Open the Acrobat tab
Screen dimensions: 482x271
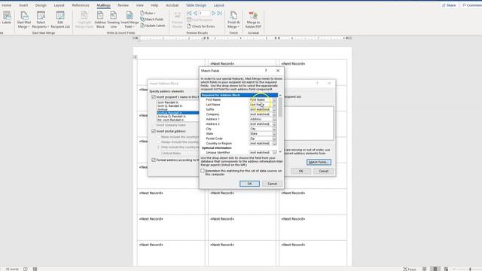[x=172, y=5]
